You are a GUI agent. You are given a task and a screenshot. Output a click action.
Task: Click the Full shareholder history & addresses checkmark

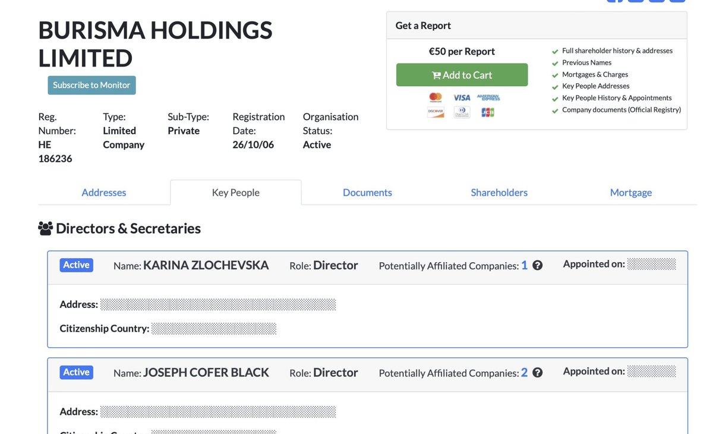555,52
